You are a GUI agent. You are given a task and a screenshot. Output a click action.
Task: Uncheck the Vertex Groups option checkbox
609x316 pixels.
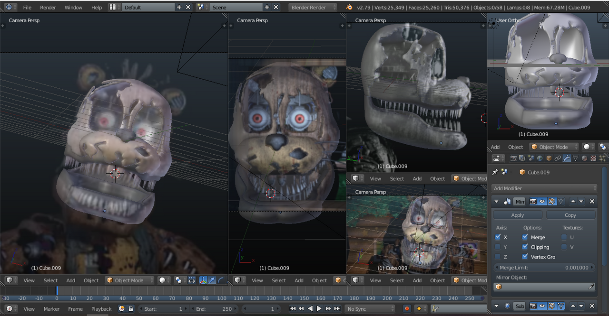[x=525, y=257]
